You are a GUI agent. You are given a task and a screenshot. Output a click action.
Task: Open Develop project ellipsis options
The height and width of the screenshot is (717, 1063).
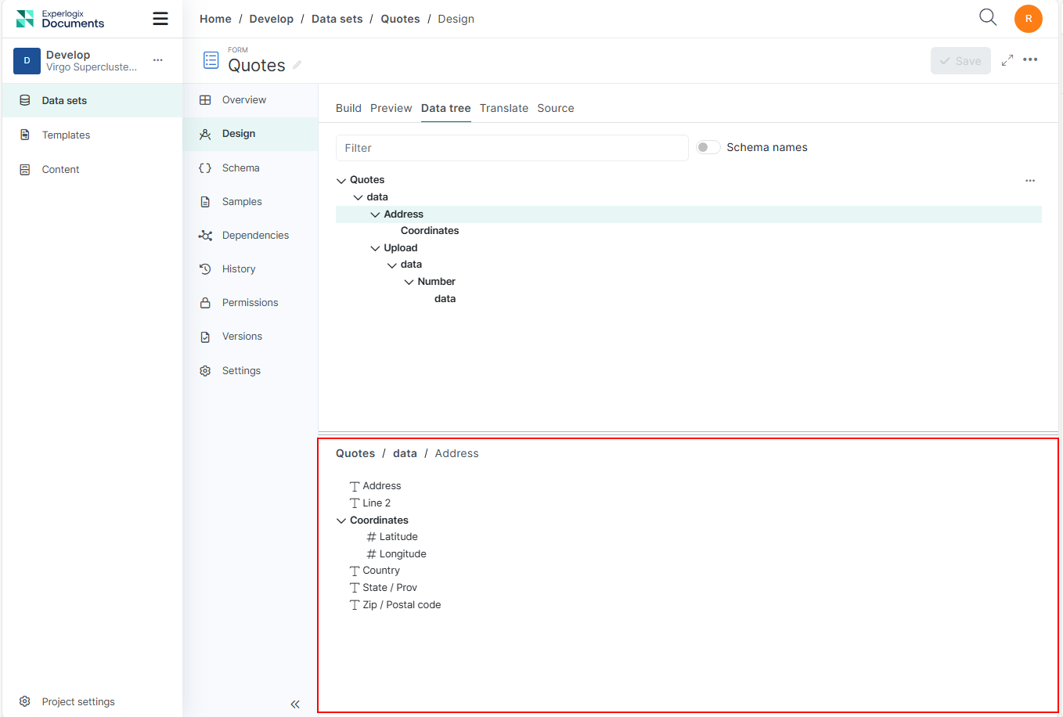pos(158,60)
